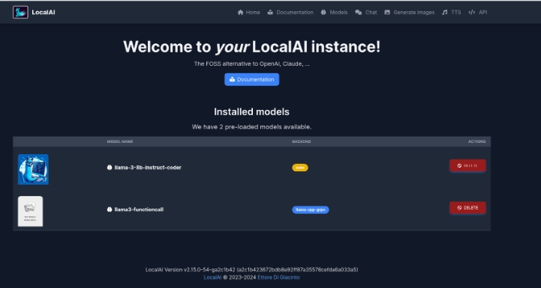The width and height of the screenshot is (541, 288).
Task: Click the Documentation book icon in navbar
Action: click(x=270, y=13)
